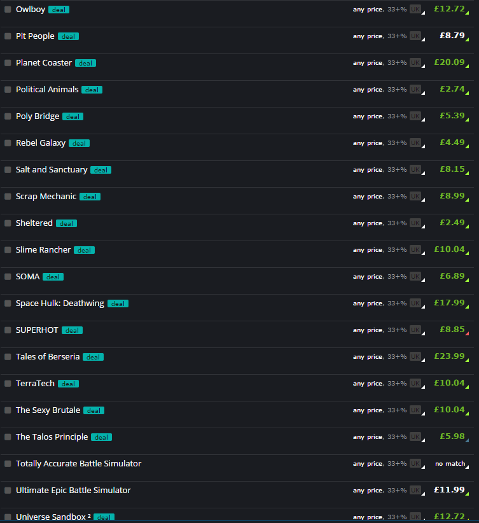Click the UK region badge on Sheltered row

[x=415, y=223]
